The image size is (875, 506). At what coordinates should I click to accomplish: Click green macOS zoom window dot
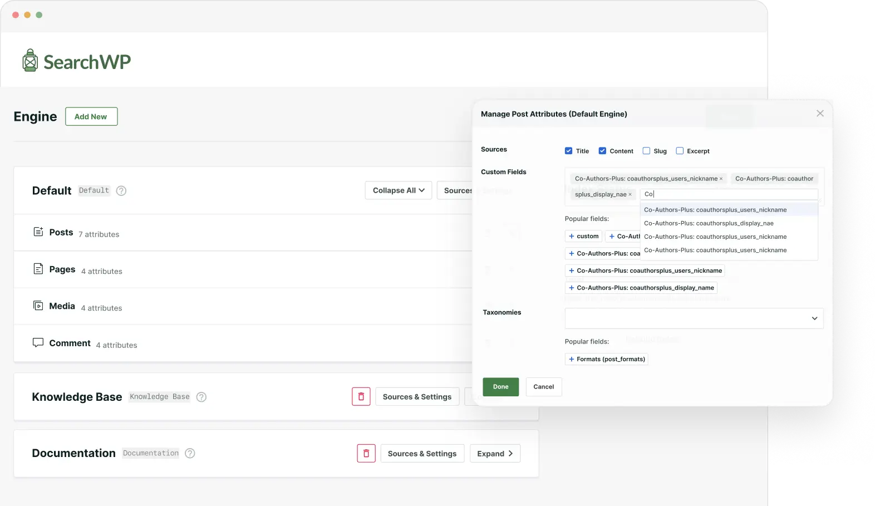click(39, 15)
